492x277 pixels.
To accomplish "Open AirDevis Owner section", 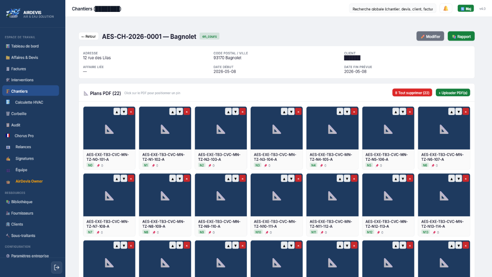I will coord(30,181).
